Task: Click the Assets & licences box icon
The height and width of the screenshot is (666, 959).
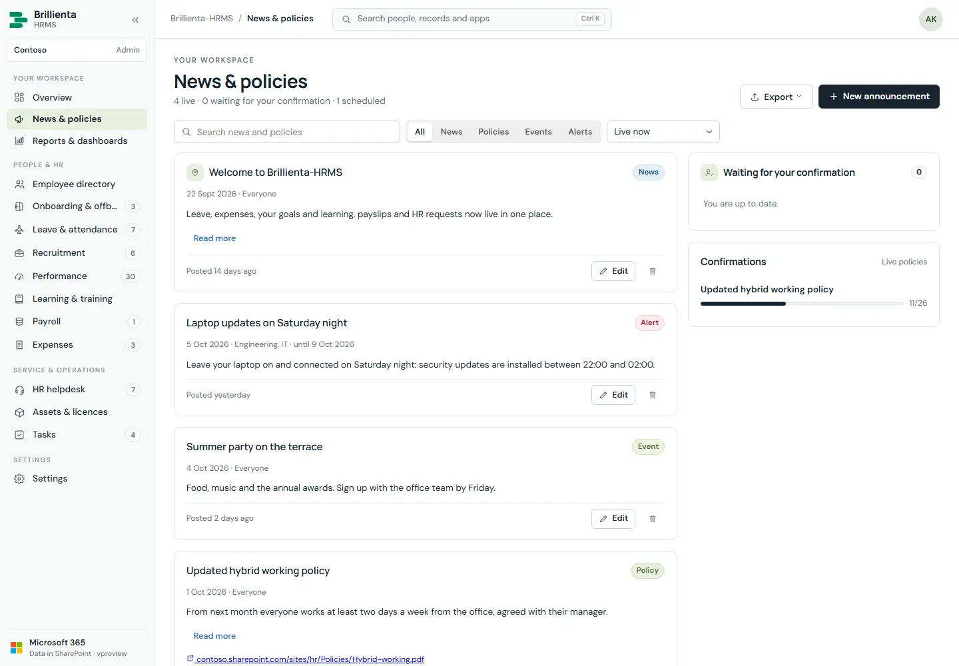Action: tap(19, 412)
